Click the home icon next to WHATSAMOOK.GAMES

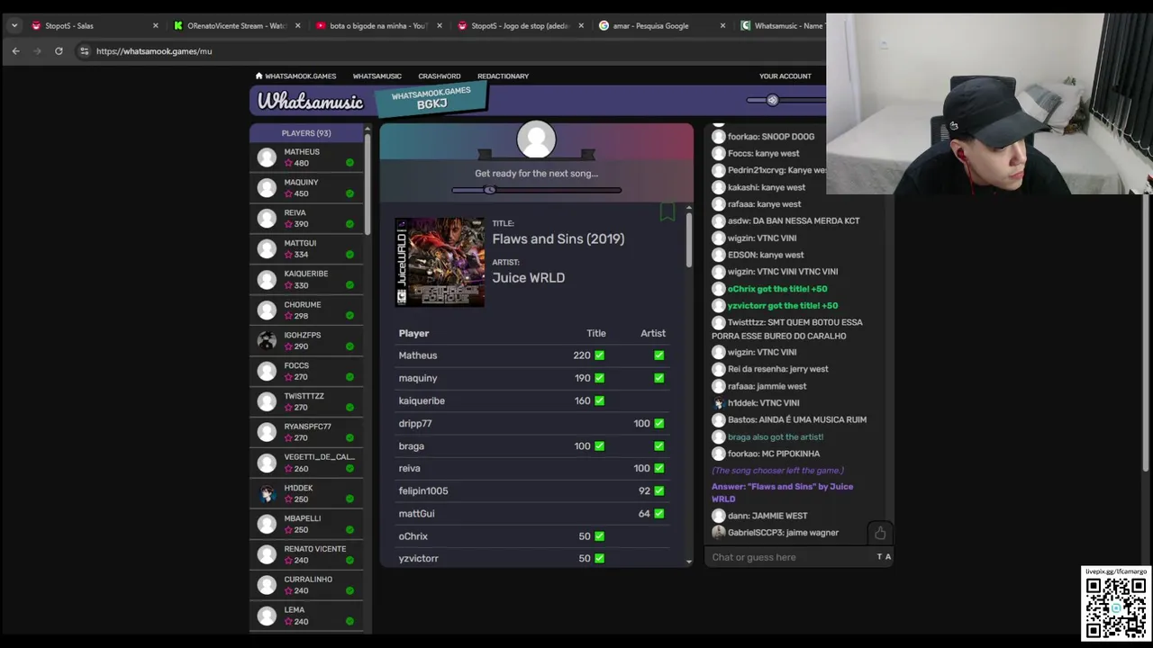pyautogui.click(x=259, y=76)
